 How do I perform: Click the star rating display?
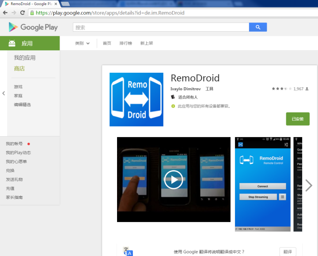[x=282, y=89]
